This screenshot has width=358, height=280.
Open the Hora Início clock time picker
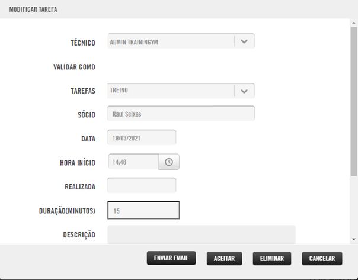click(169, 162)
